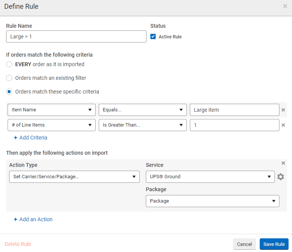
Task: Click the Add Criteria link
Action: point(30,138)
